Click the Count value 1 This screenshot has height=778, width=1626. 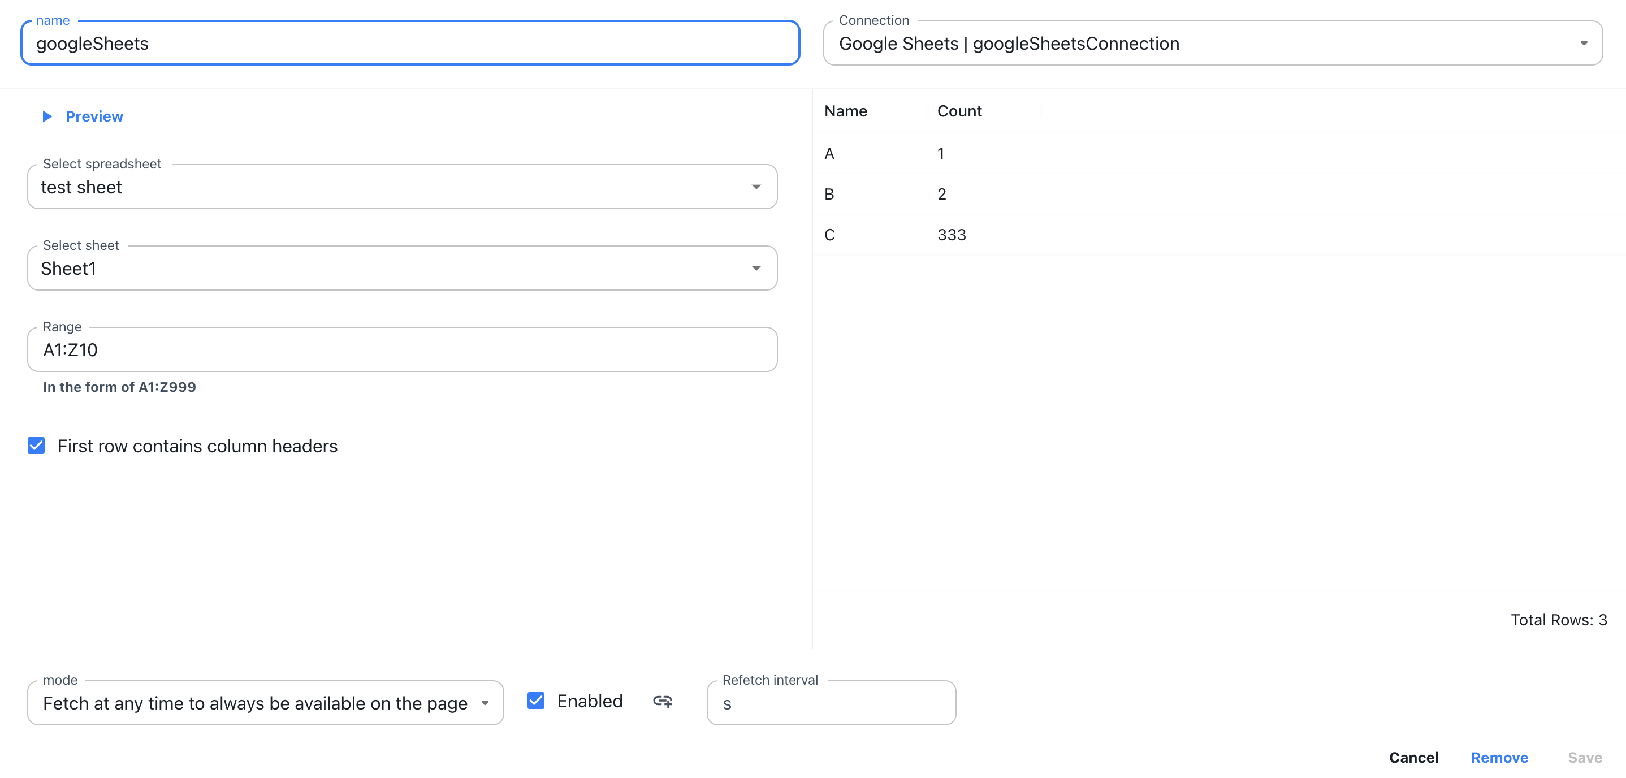point(941,153)
